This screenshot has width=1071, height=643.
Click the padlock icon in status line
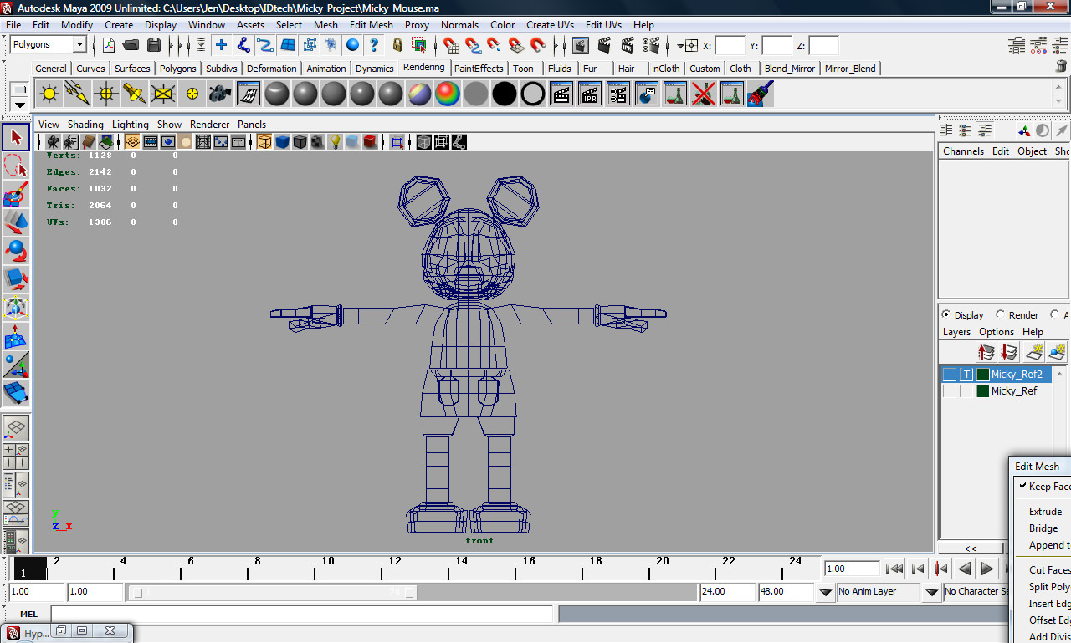click(x=397, y=45)
